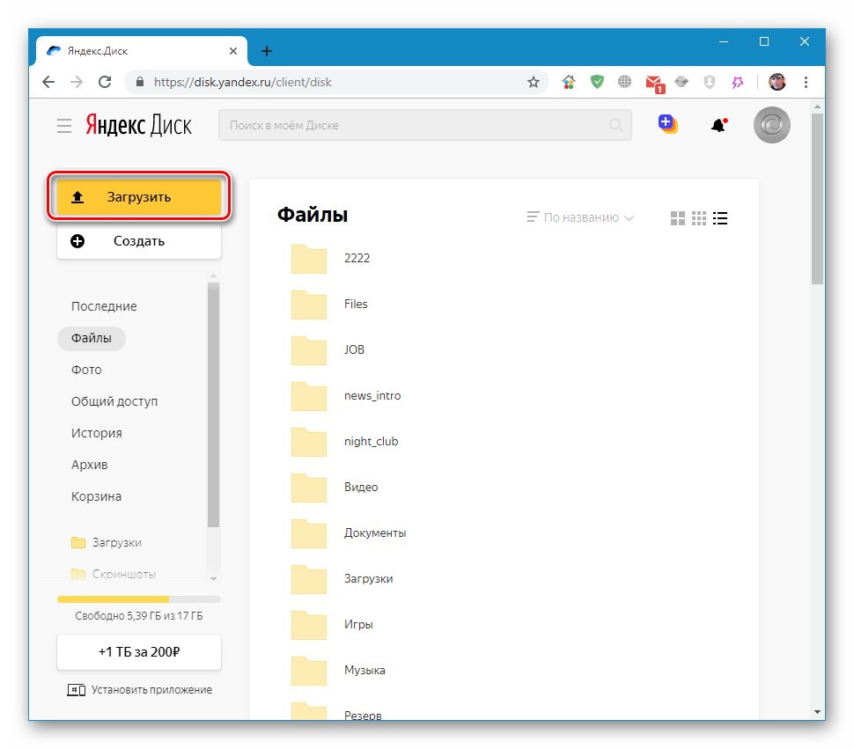Click Установить приложение link
This screenshot has width=854, height=749.
tap(139, 690)
